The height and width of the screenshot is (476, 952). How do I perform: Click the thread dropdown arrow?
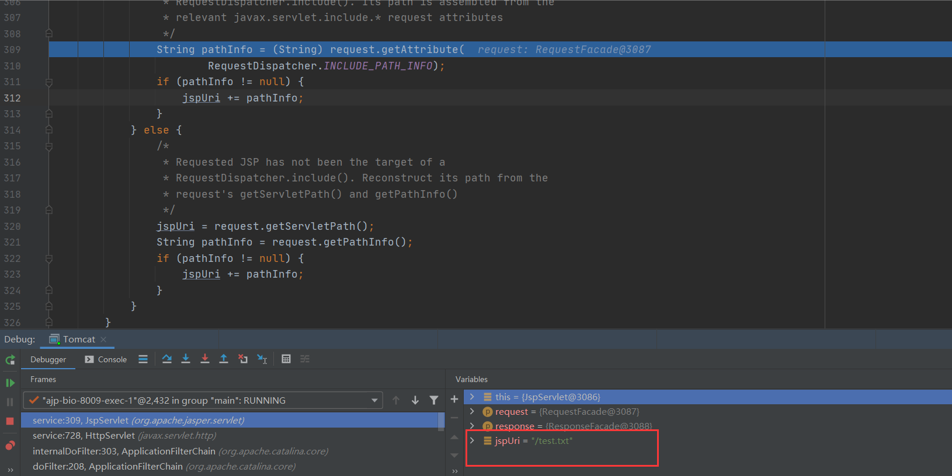[x=374, y=401]
